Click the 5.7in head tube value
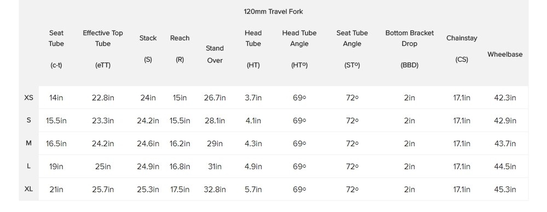This screenshot has width=547, height=212. [x=253, y=190]
